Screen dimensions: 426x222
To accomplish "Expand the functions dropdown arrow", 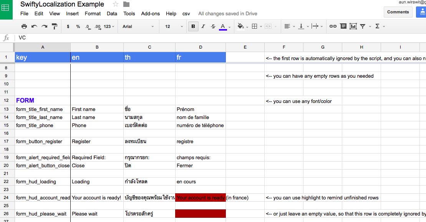I will pyautogui.click(x=384, y=26).
